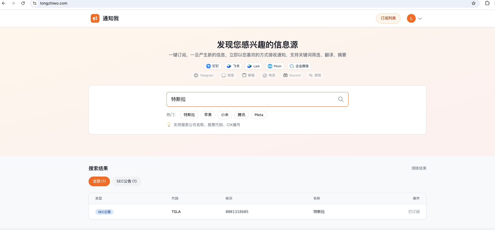The image size is (495, 230).
Task: Click the DingTalk 钉钉 channel badge
Action: pyautogui.click(x=213, y=66)
